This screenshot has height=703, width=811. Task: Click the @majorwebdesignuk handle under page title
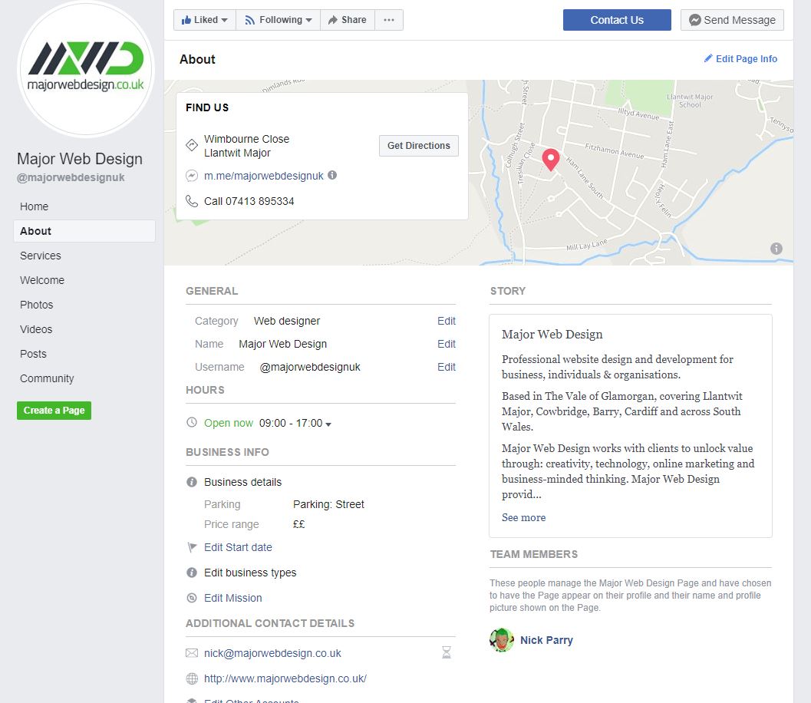point(71,177)
